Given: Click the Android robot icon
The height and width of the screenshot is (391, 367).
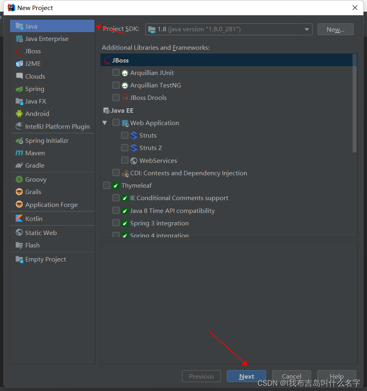Looking at the screenshot, I should (19, 114).
